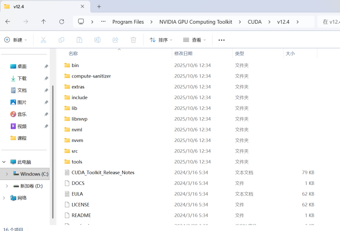Expand the 网络 network node
The image size is (340, 231).
[4, 198]
